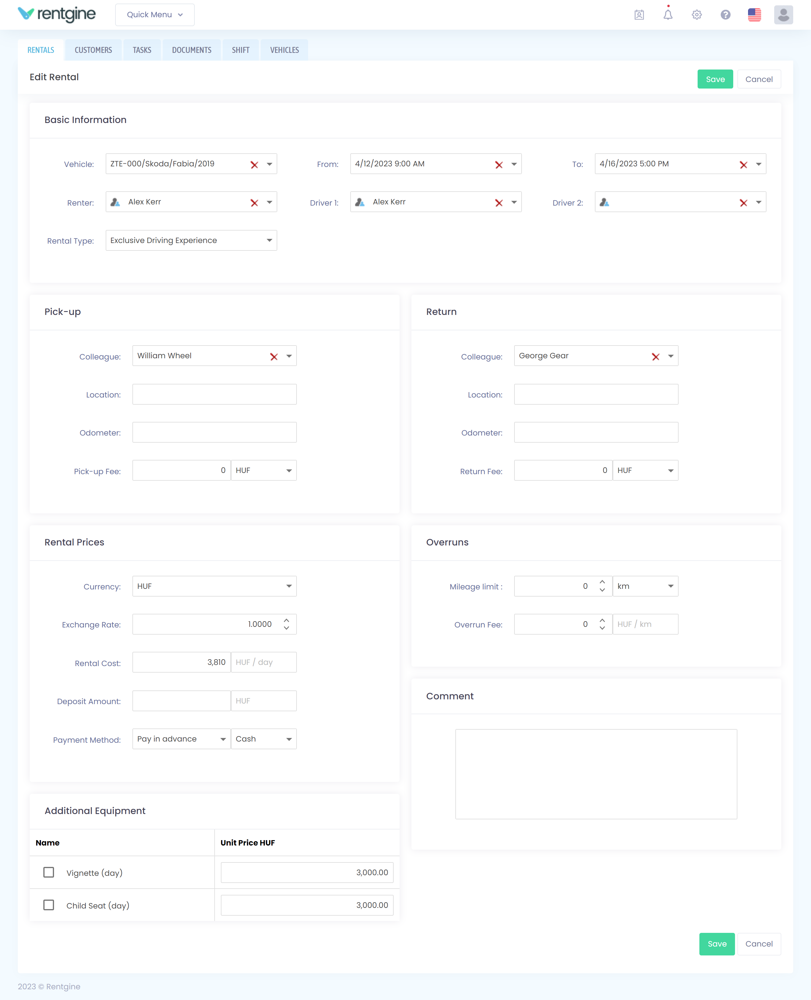Clear the Pick-up Colleague William Wheel
This screenshot has height=1000, width=811.
point(274,357)
